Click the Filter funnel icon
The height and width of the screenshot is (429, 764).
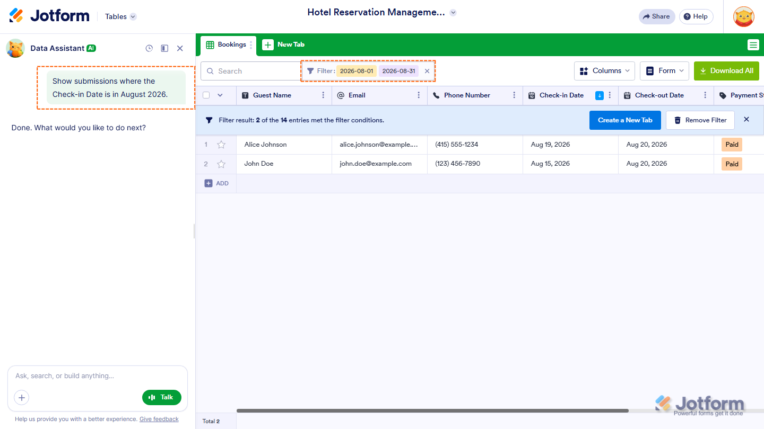pos(310,71)
